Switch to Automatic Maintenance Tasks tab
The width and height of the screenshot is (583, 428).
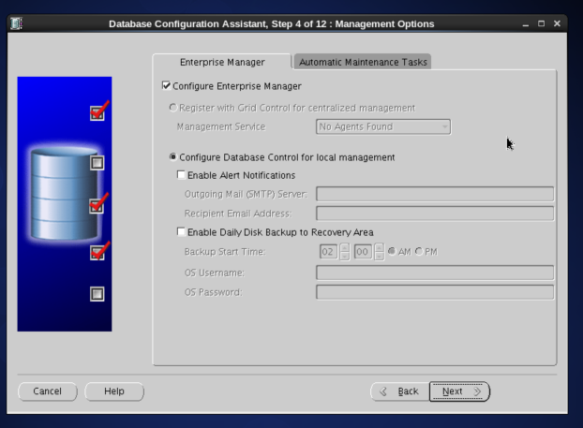click(363, 62)
